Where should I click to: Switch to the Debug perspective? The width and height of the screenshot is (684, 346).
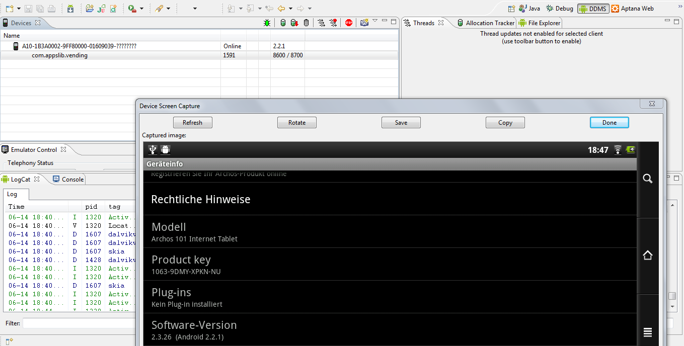560,9
